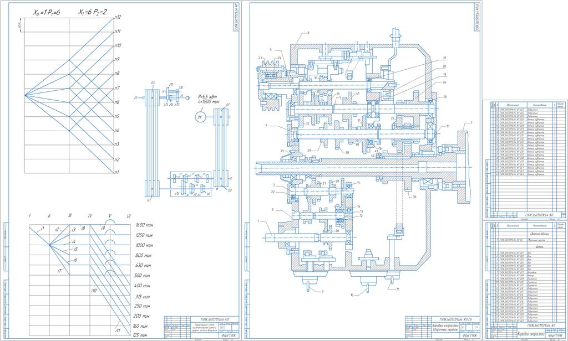Select callout number 38 on the assembly drawing
The width and height of the screenshot is (568, 341).
tap(414, 197)
